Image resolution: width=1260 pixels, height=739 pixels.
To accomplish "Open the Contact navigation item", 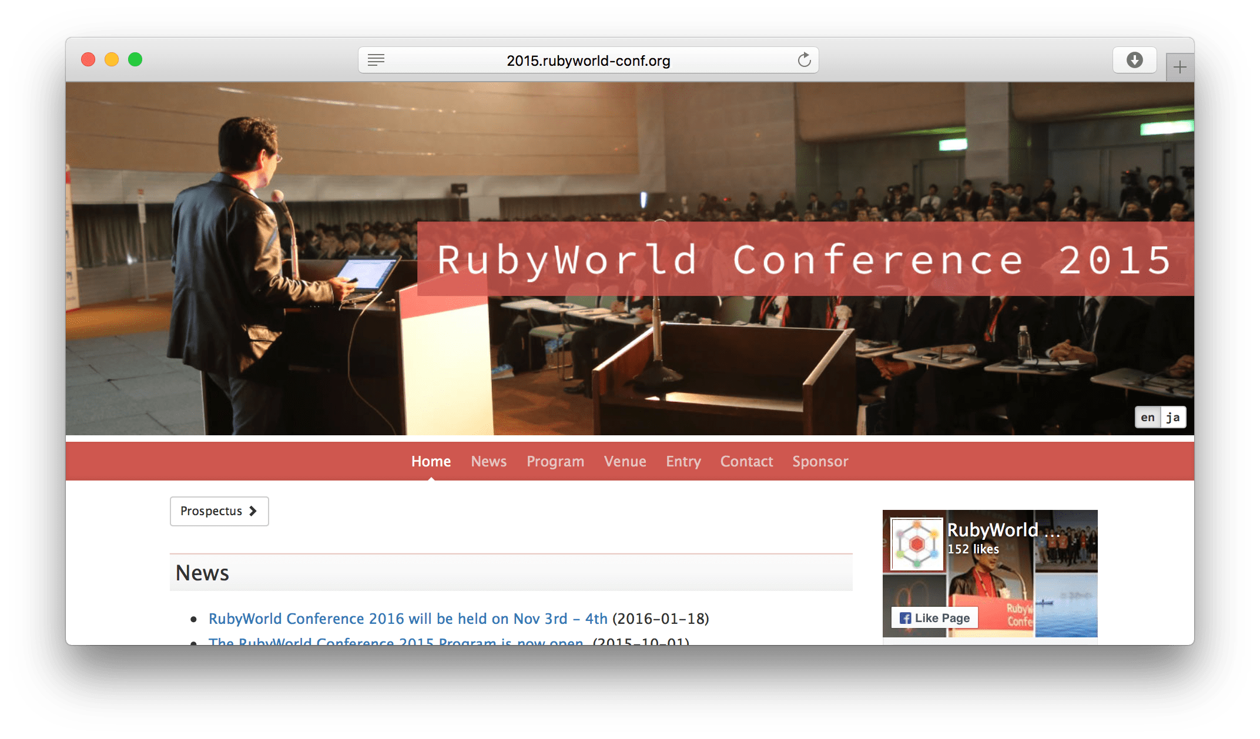I will click(746, 461).
